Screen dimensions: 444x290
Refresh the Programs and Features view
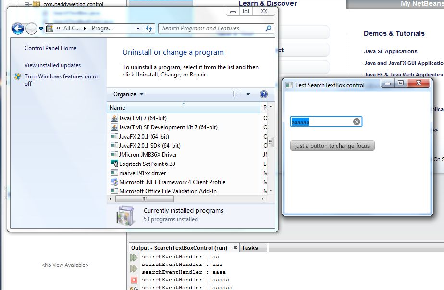point(149,29)
